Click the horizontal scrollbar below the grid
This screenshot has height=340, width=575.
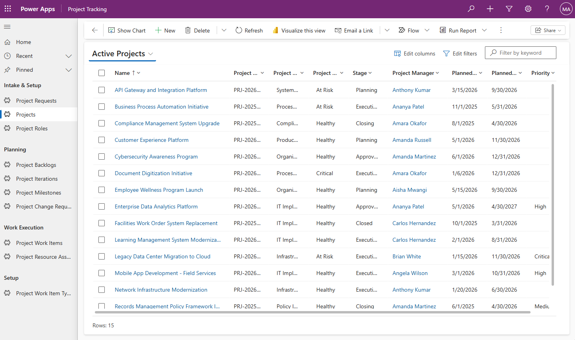pos(313,312)
